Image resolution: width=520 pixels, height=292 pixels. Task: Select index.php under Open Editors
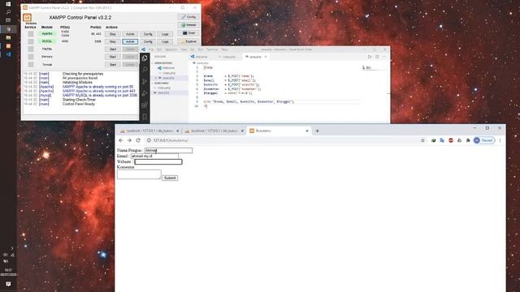click(169, 73)
